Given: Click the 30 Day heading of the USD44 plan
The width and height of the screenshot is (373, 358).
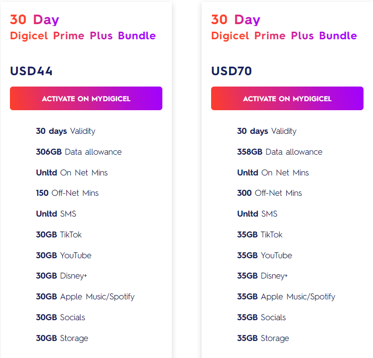Looking at the screenshot, I should click(x=35, y=20).
